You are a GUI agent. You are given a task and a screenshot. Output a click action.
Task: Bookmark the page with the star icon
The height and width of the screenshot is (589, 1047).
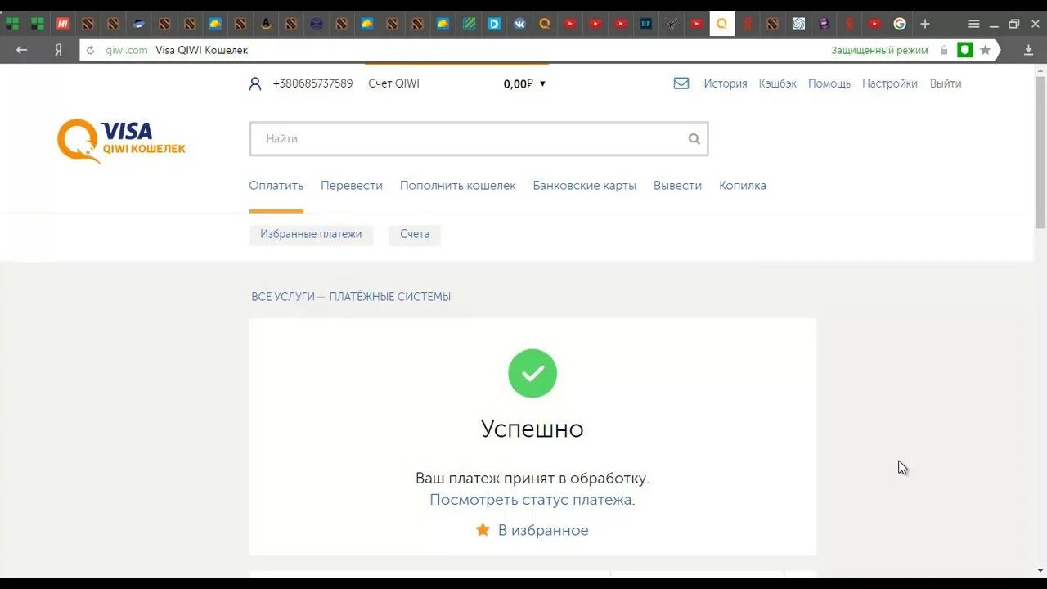tap(986, 50)
